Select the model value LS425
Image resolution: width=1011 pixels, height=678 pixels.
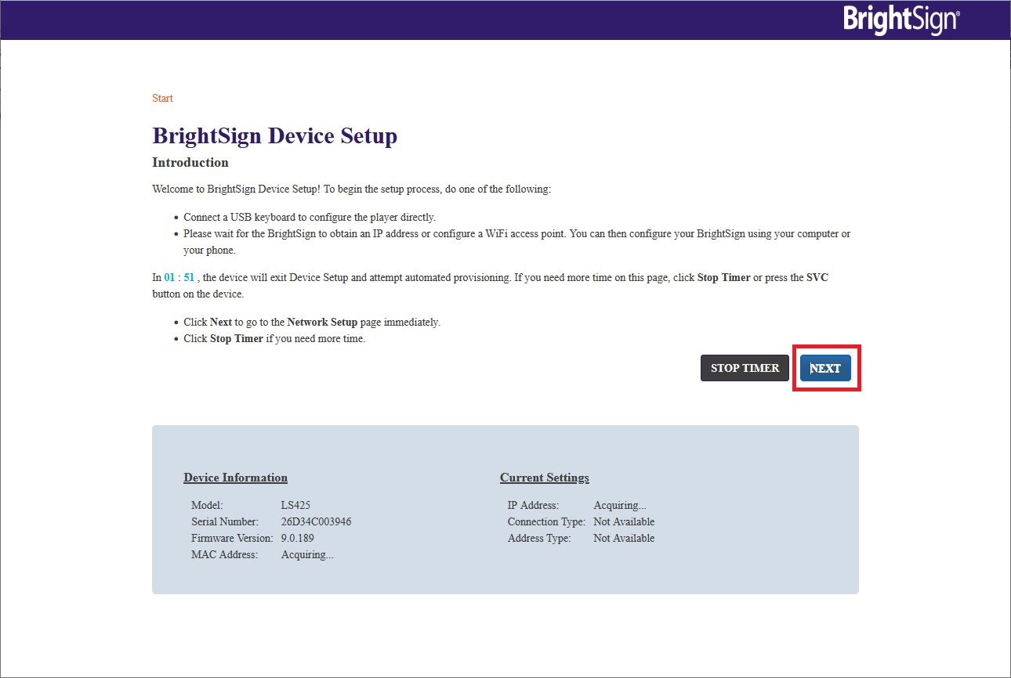point(295,506)
